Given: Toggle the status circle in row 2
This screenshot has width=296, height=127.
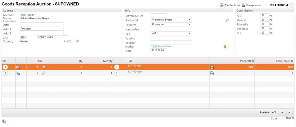Looking at the screenshot, I should tap(5, 73).
